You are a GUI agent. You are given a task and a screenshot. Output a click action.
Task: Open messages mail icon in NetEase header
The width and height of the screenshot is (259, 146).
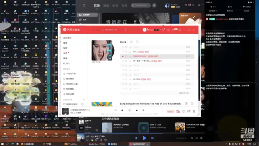click(x=173, y=30)
